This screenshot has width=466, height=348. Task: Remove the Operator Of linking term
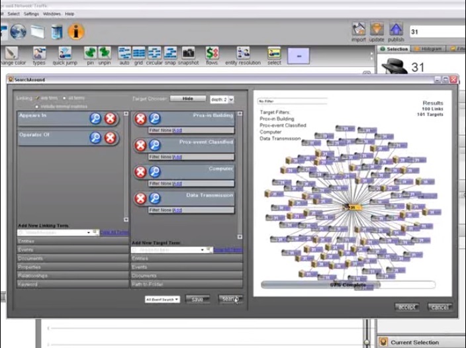(x=111, y=138)
